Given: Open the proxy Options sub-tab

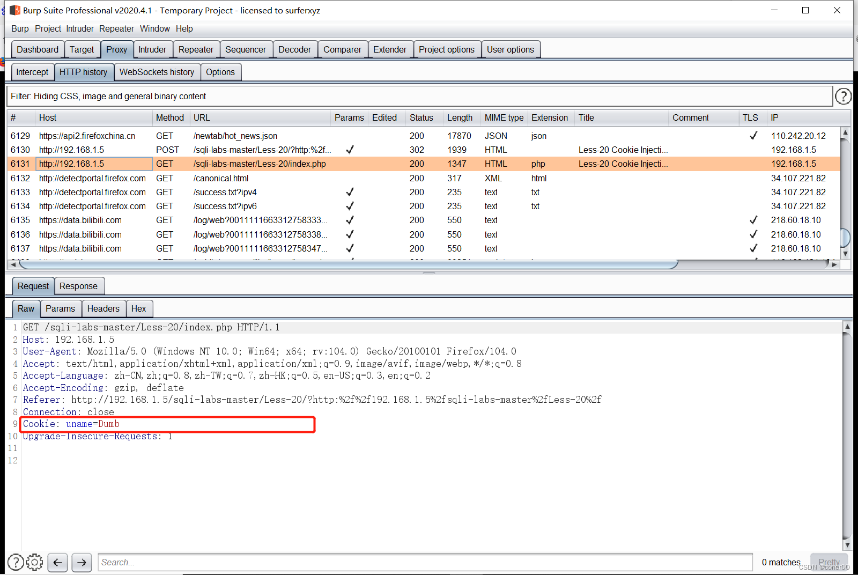Looking at the screenshot, I should [x=220, y=72].
